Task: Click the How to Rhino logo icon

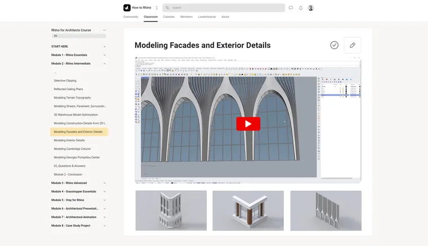Action: click(127, 8)
